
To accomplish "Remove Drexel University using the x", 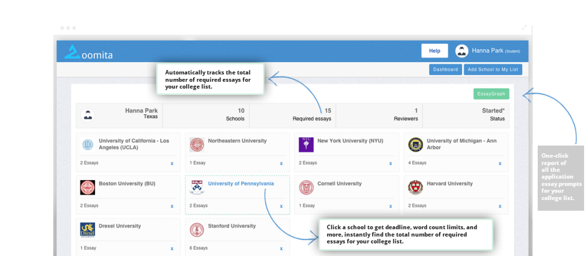I will (172, 249).
